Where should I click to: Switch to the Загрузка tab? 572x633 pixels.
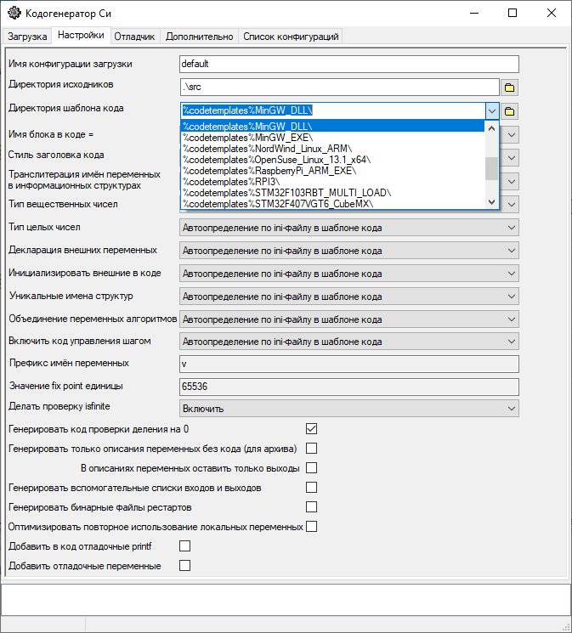point(27,37)
